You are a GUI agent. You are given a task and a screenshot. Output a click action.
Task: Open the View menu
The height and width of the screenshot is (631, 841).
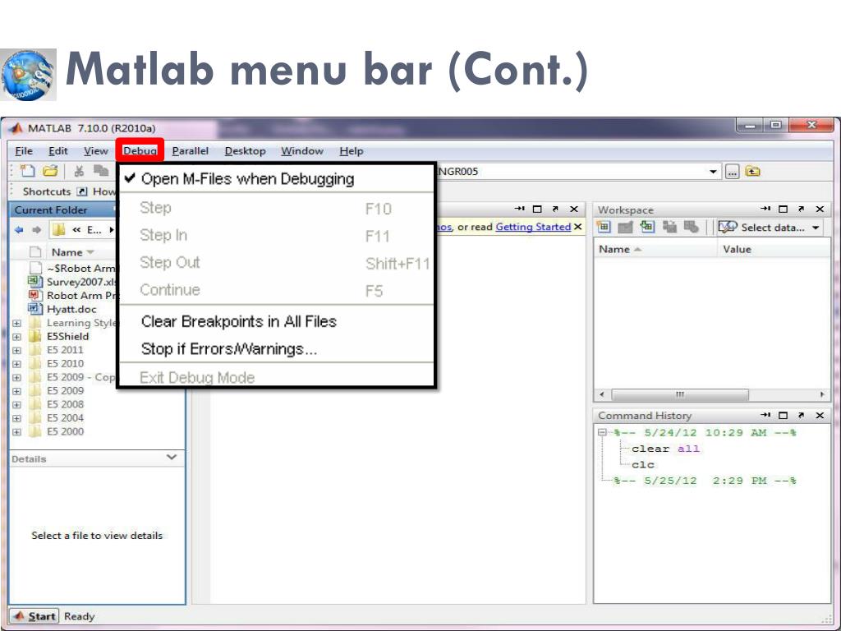pyautogui.click(x=95, y=151)
